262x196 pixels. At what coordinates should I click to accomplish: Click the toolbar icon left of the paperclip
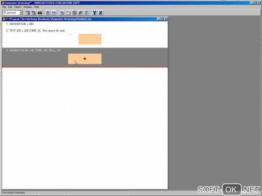click(74, 13)
